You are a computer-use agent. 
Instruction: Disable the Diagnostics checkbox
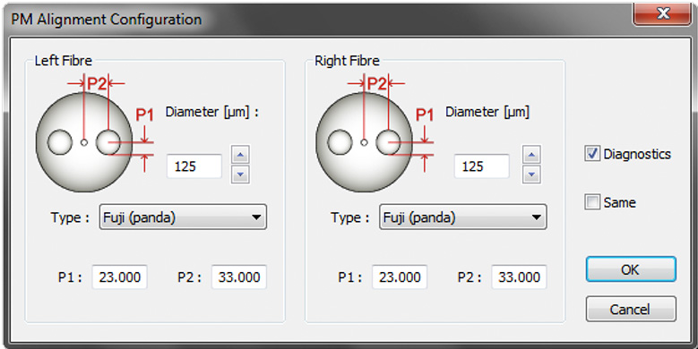[592, 154]
